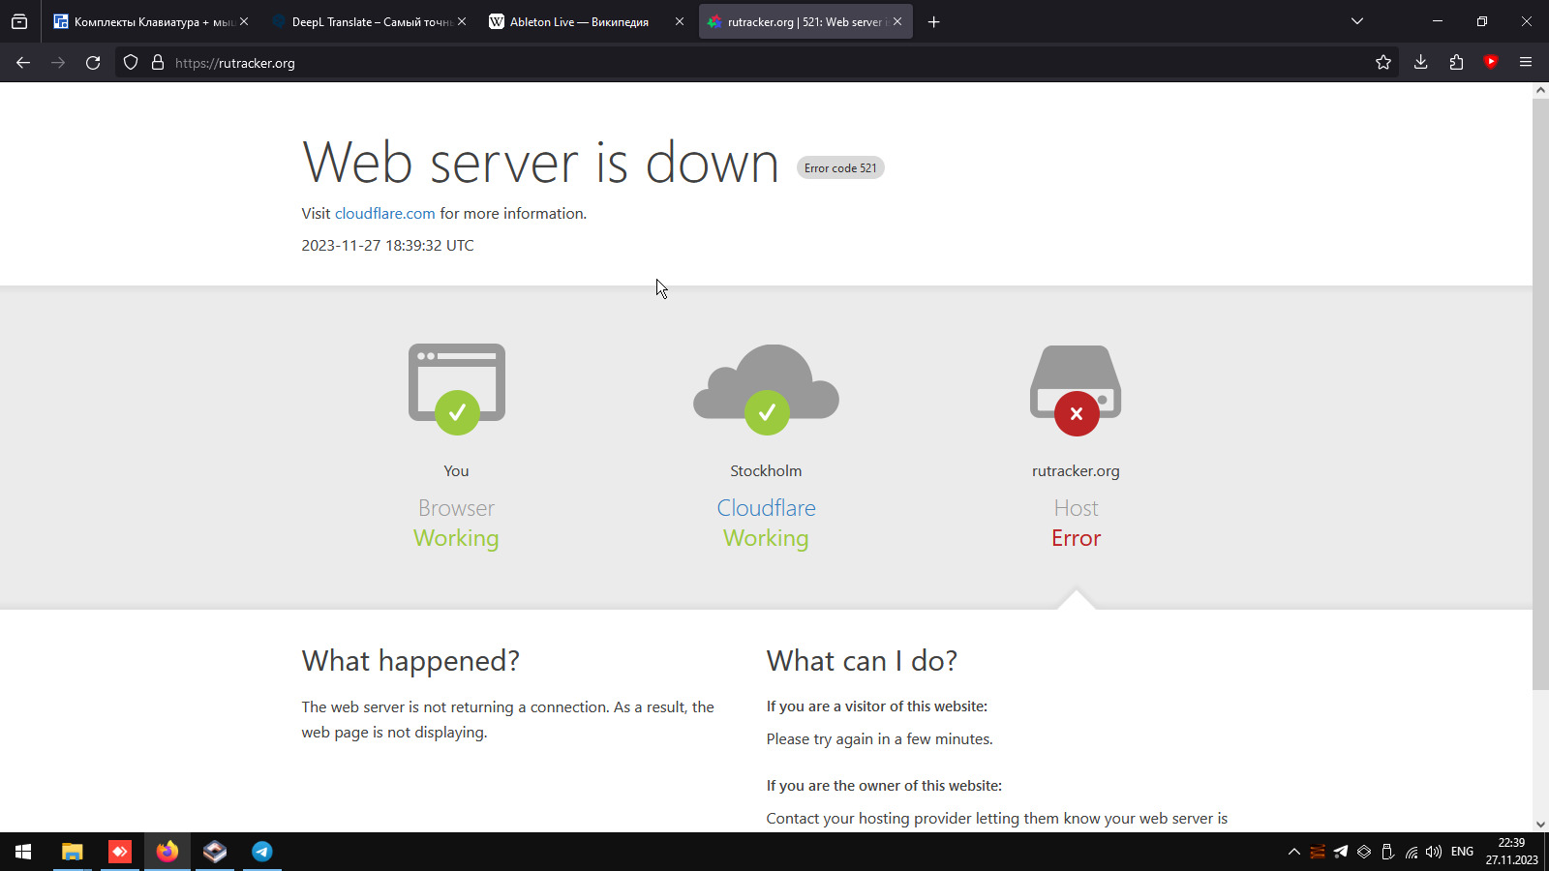This screenshot has height=871, width=1549.
Task: Open the Windows Start menu
Action: point(23,852)
